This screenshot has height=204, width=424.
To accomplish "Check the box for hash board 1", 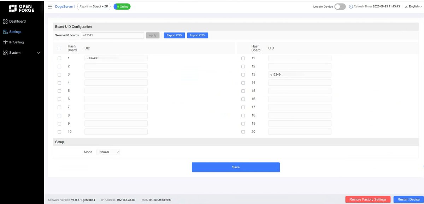I will [x=59, y=58].
